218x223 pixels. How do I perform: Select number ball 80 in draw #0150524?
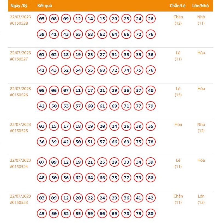[150, 178]
